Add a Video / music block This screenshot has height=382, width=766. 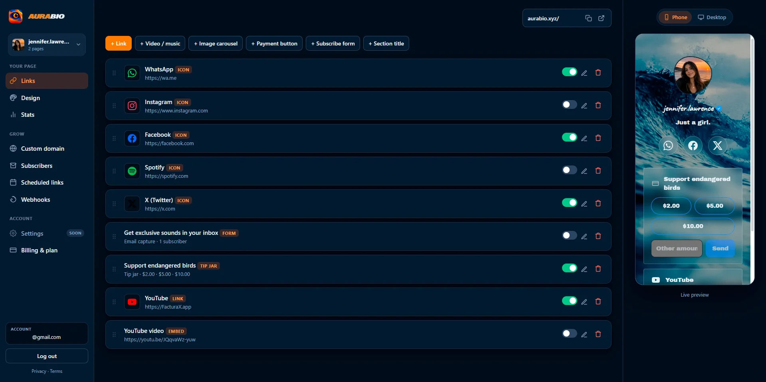(x=160, y=43)
